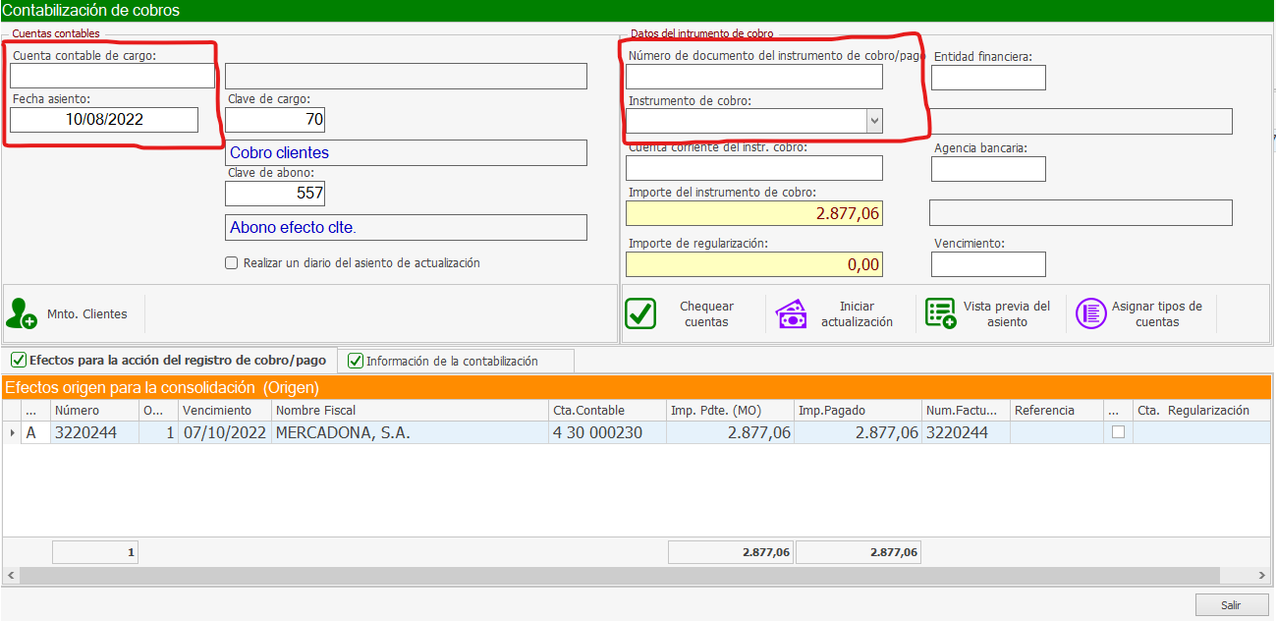
Task: Click the Iniciar actualización money icon
Action: [792, 313]
